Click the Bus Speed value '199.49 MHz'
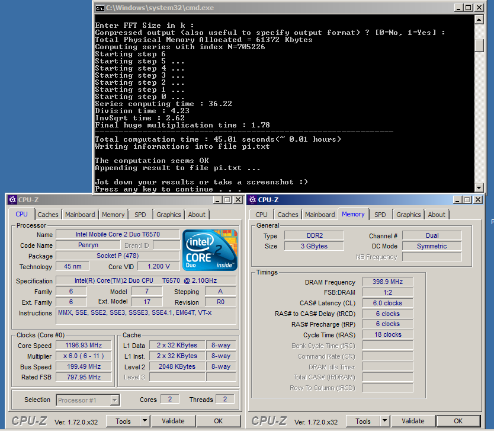Viewport: 494px width, 431px height. [84, 367]
